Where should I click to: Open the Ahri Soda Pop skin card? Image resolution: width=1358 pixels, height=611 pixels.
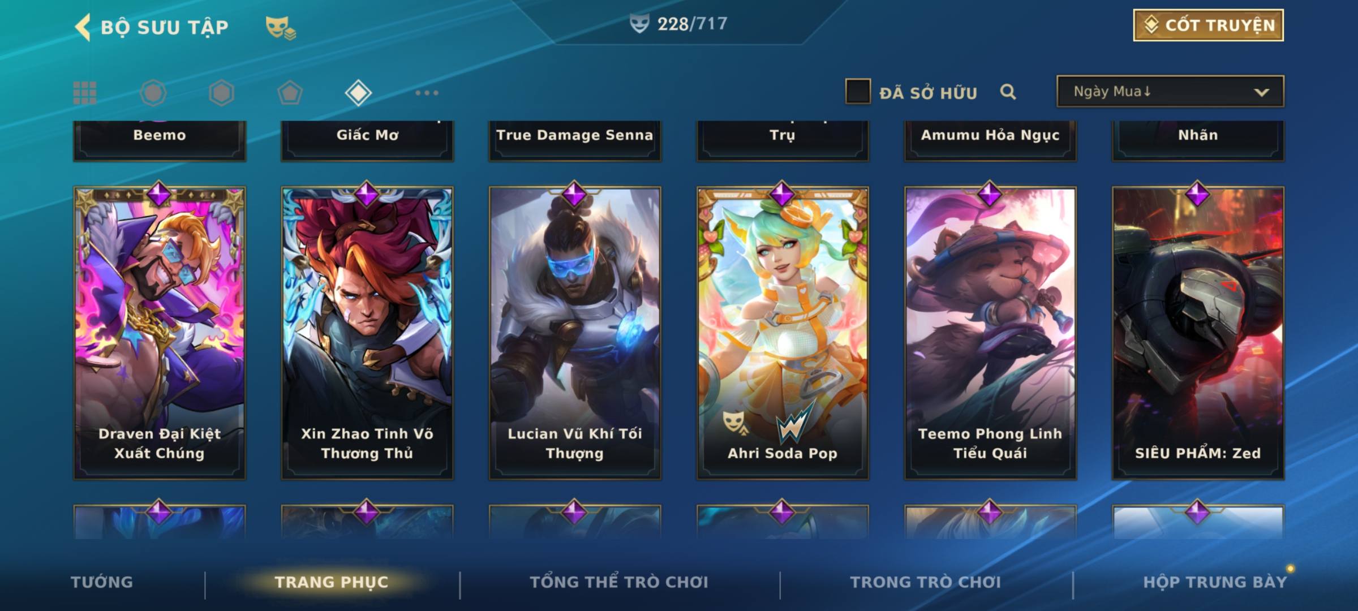[x=783, y=333]
